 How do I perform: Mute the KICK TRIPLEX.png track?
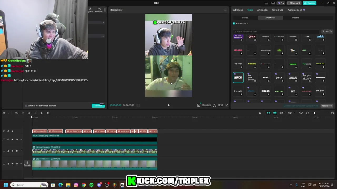pos(17,139)
